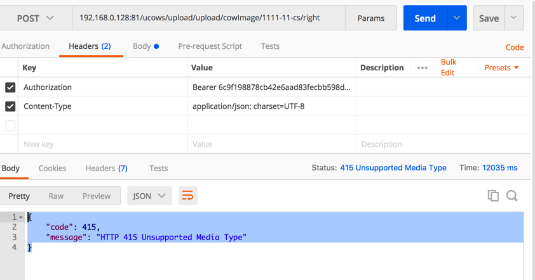
Task: Tick the empty header row checkbox
Action: pos(10,125)
